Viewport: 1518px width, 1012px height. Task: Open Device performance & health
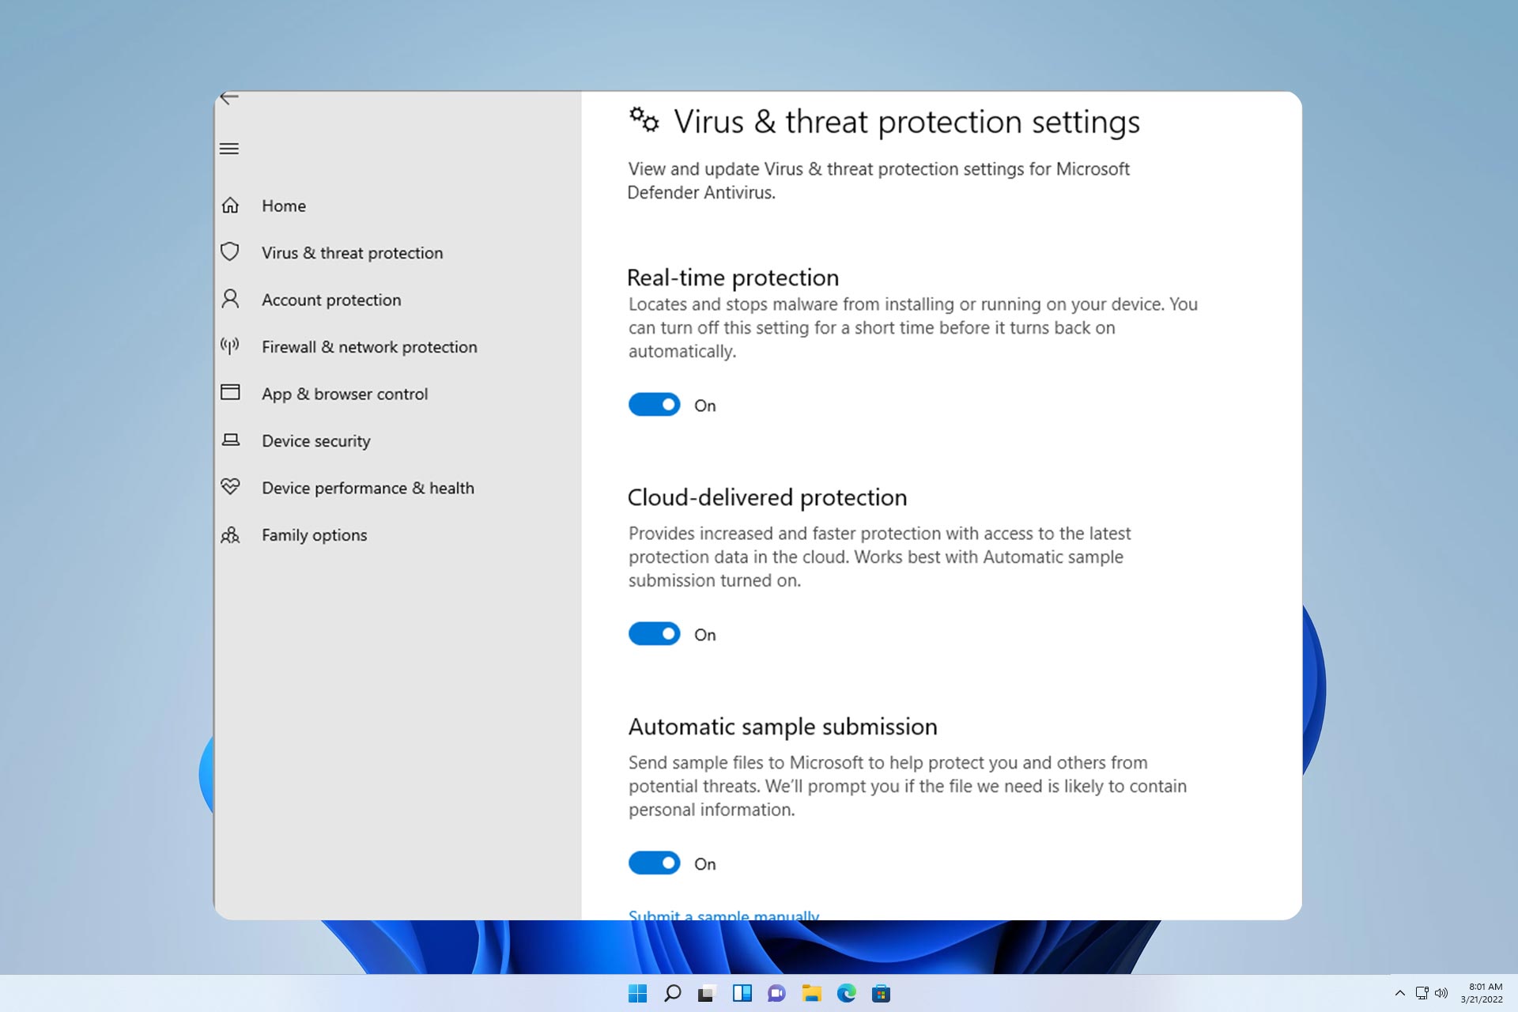(368, 488)
